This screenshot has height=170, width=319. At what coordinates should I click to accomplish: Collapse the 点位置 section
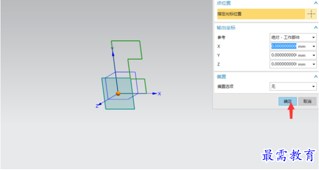point(315,3)
